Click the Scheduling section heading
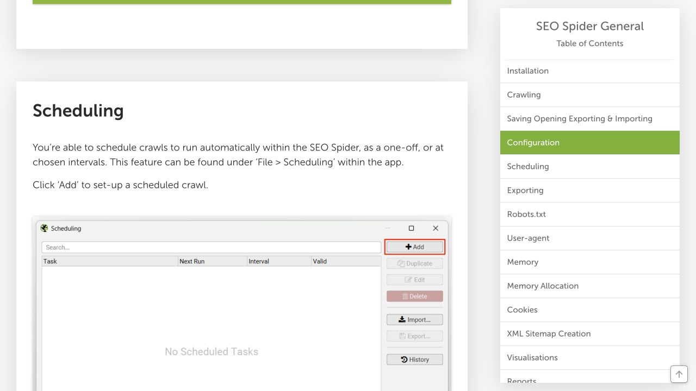The width and height of the screenshot is (696, 391). click(78, 111)
